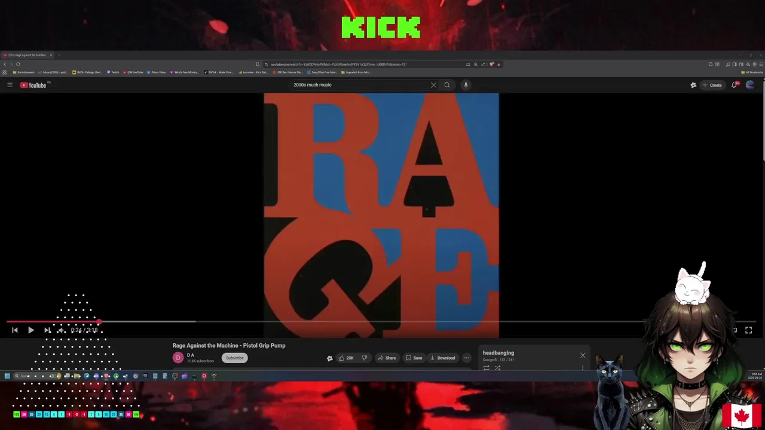Go back in browser history
This screenshot has height=430, width=765.
[x=5, y=64]
